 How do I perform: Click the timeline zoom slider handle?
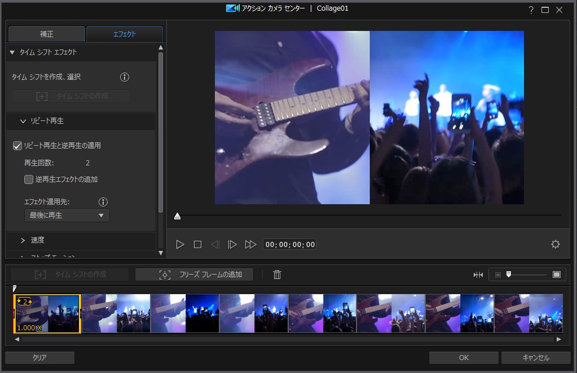pos(508,274)
